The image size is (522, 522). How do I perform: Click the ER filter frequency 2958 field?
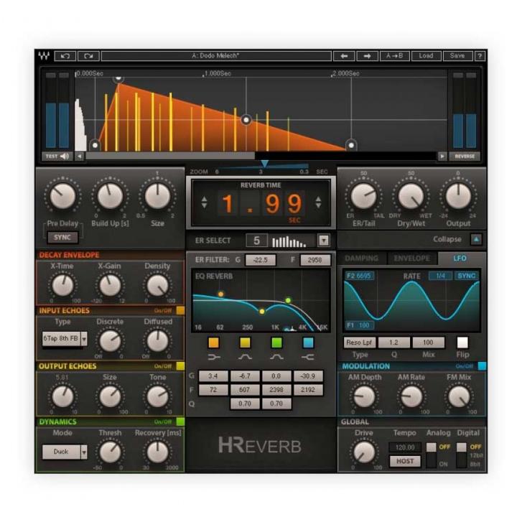click(315, 260)
